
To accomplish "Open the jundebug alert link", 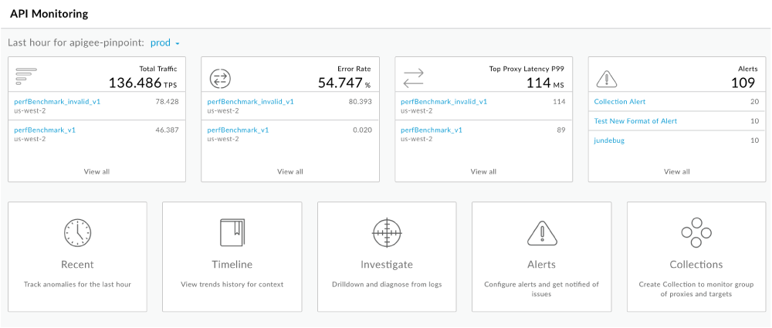I will (611, 140).
